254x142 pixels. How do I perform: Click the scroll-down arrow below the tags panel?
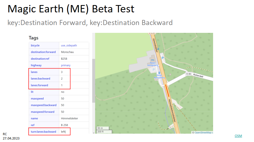pyautogui.click(x=93, y=132)
